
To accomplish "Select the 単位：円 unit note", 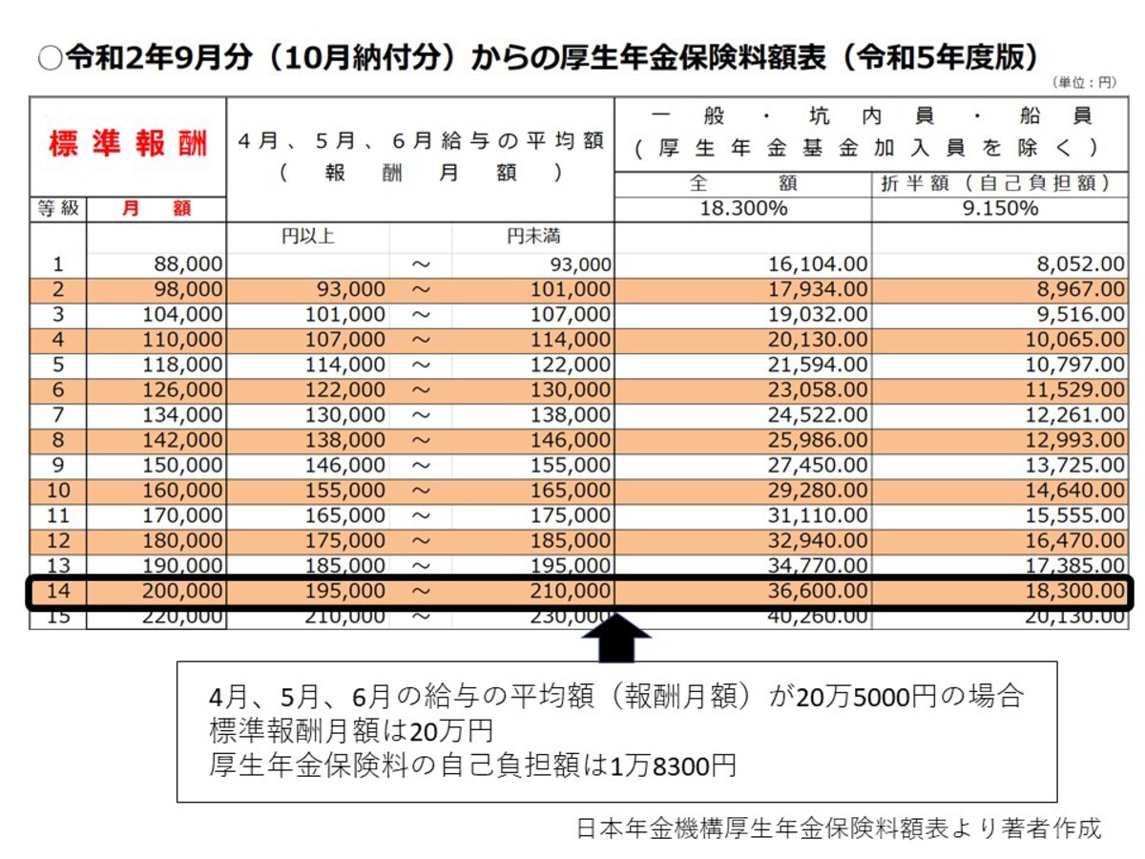I will coord(1084,83).
